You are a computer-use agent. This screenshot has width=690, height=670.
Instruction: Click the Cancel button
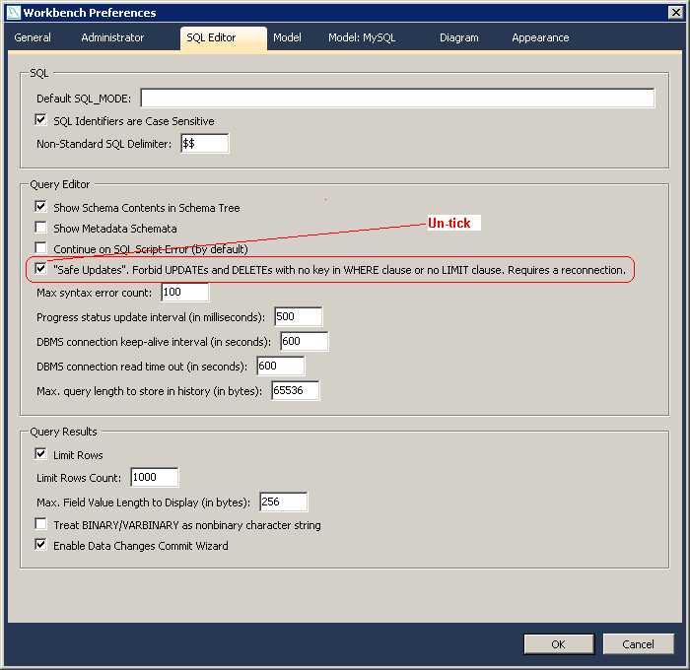pyautogui.click(x=638, y=644)
